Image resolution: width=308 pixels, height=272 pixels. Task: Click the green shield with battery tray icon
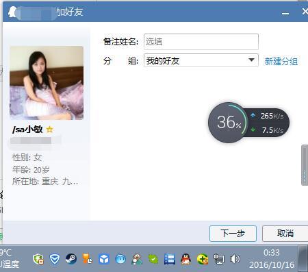[x=38, y=259]
